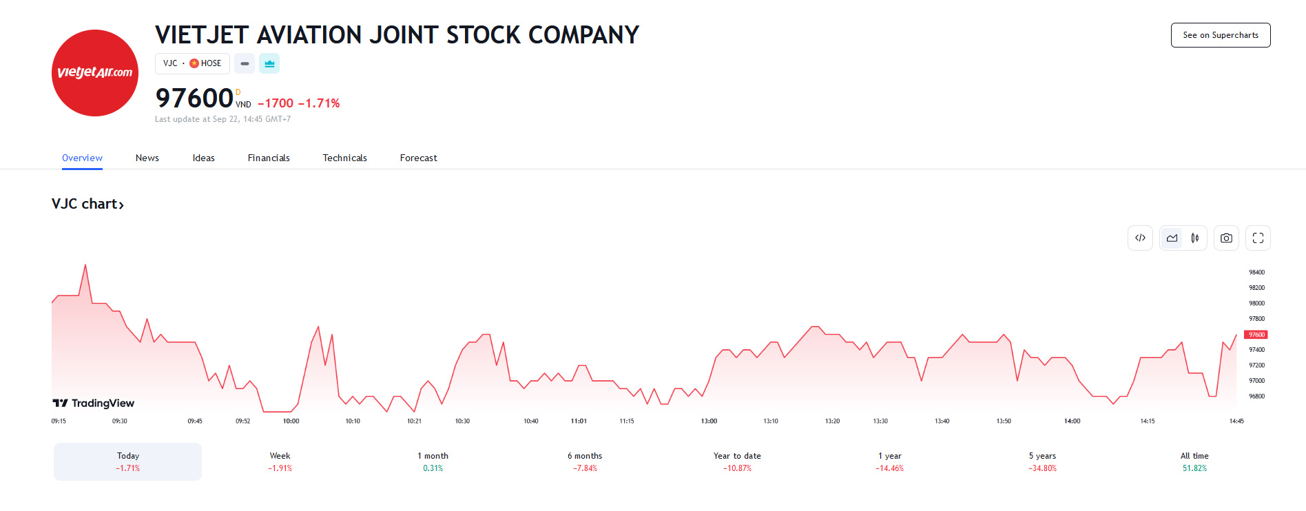Click the teal crown premium icon

[x=269, y=63]
